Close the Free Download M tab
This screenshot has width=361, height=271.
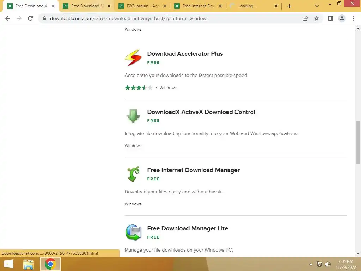[109, 6]
